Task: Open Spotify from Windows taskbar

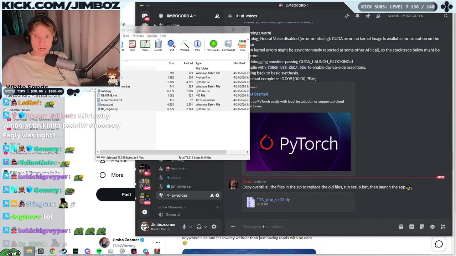Action: (x=99, y=251)
